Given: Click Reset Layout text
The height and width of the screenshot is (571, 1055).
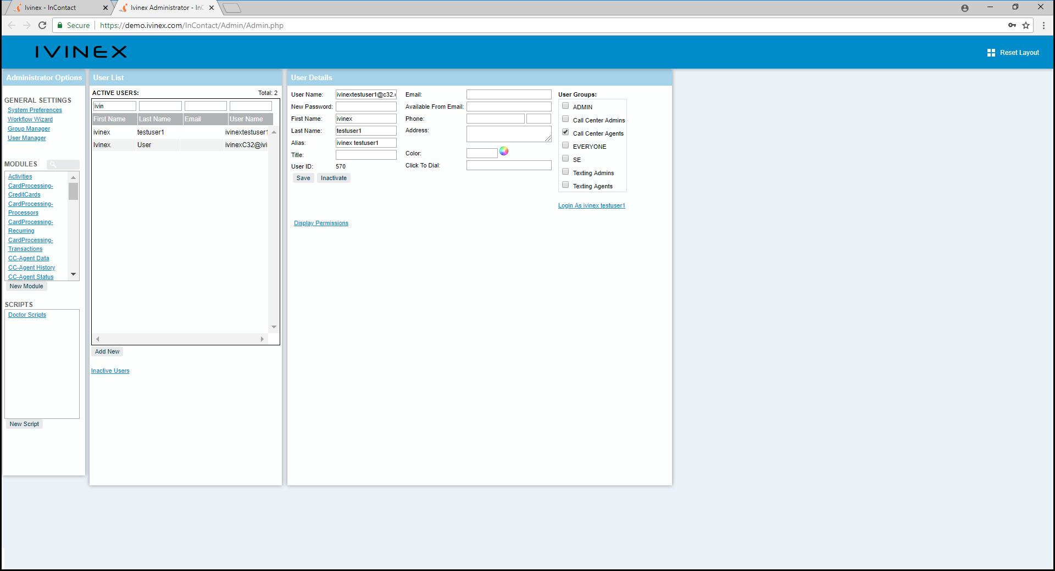Looking at the screenshot, I should click(1019, 53).
